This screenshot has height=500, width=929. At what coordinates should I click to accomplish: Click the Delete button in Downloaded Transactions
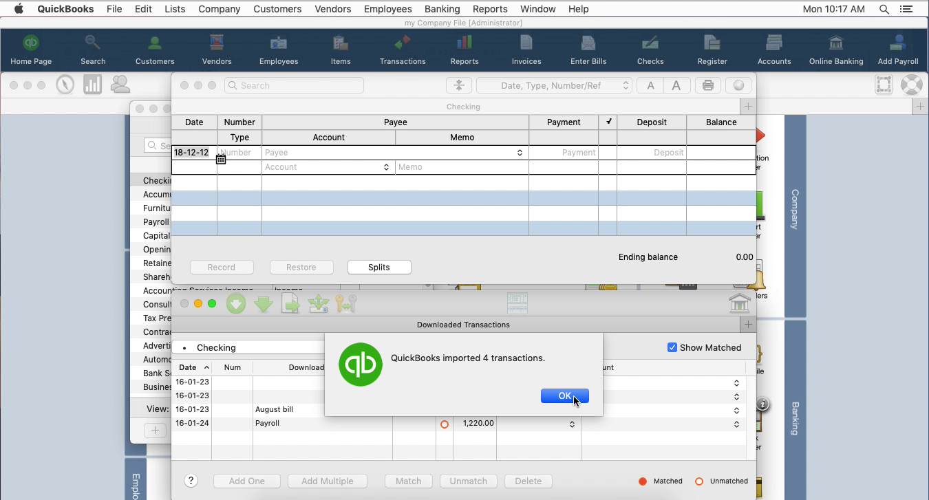click(528, 481)
